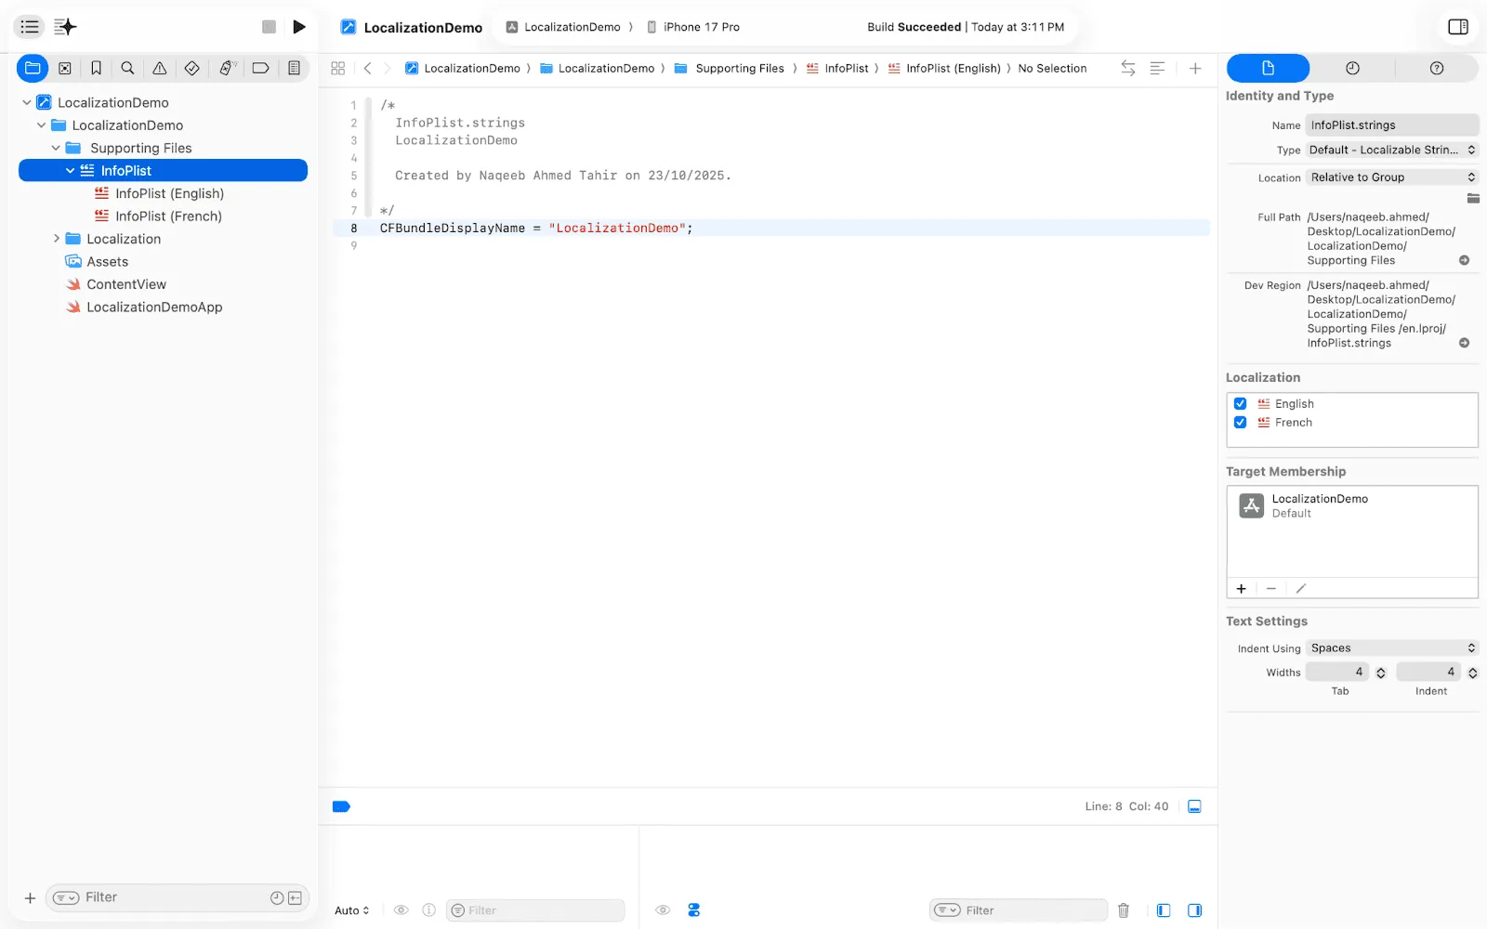Open the Report navigator
The image size is (1487, 929).
(294, 67)
